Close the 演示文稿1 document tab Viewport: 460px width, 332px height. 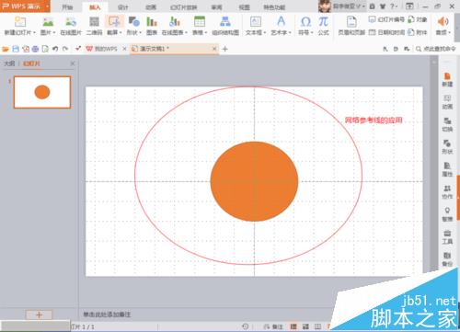214,49
